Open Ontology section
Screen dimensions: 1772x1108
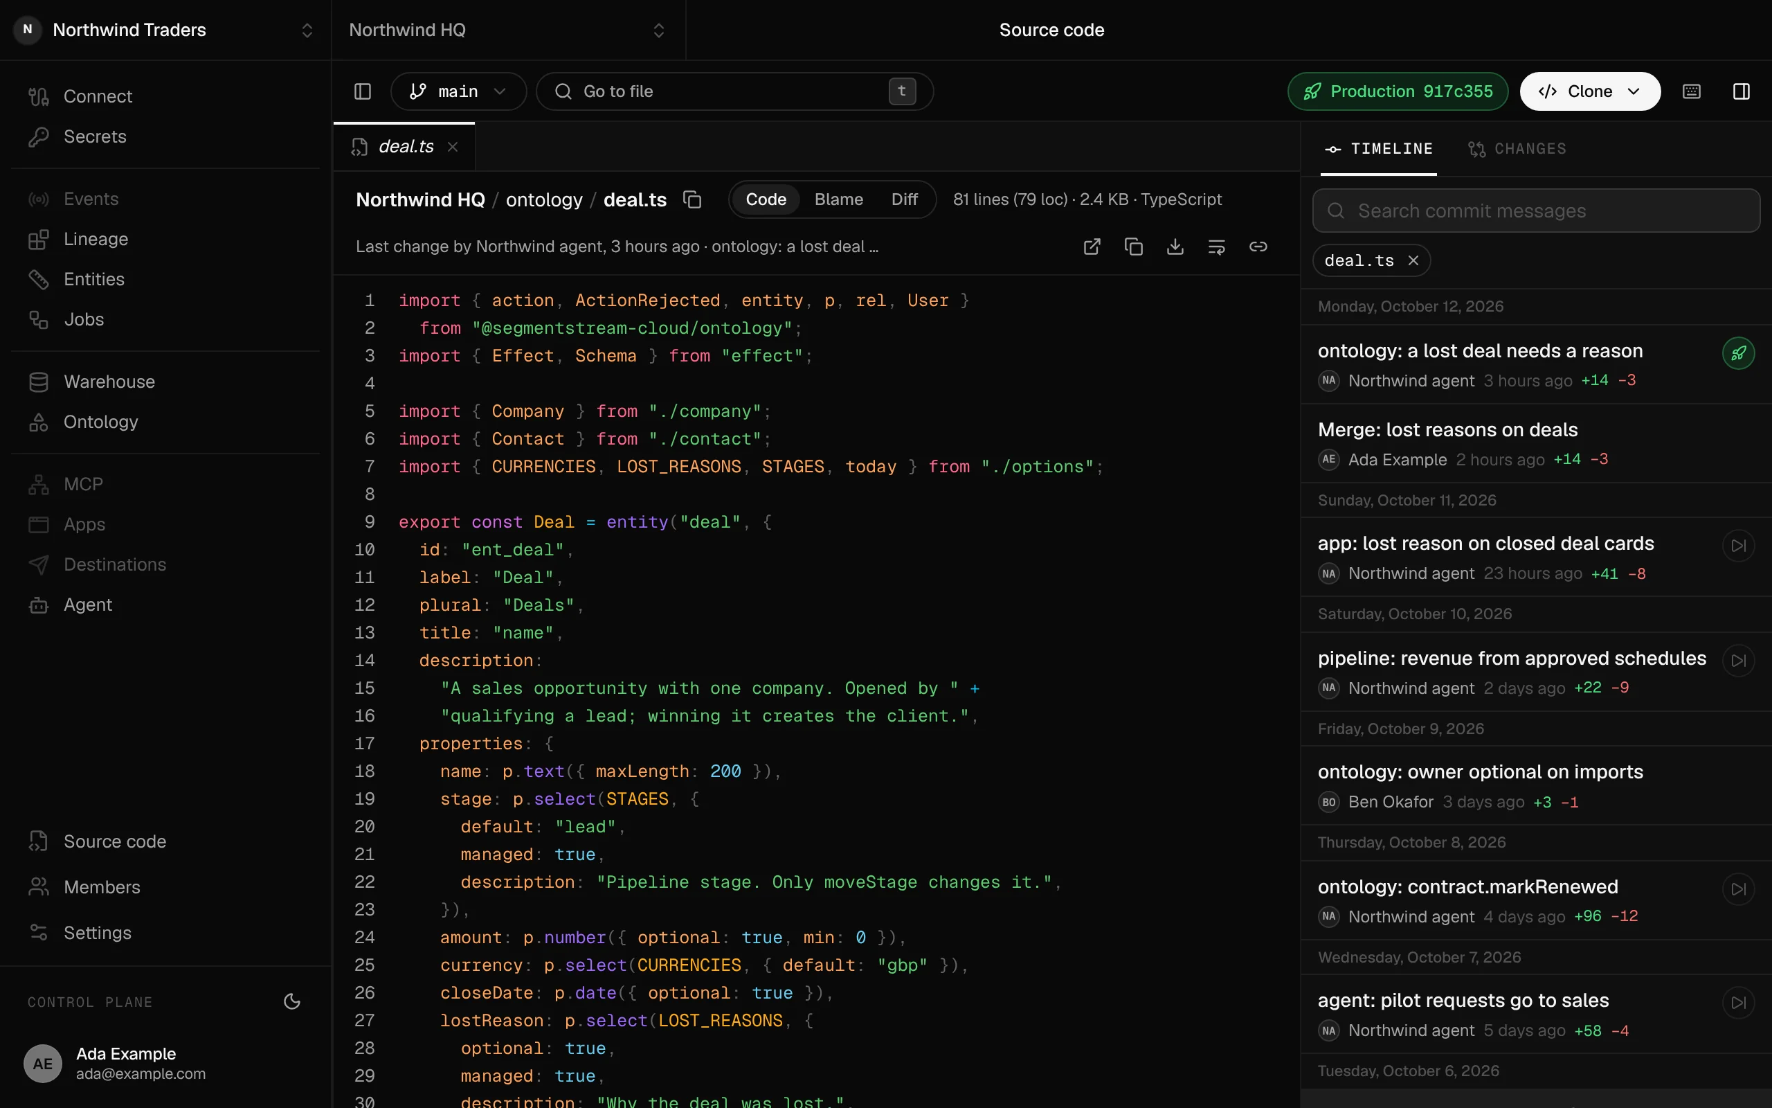point(165,422)
